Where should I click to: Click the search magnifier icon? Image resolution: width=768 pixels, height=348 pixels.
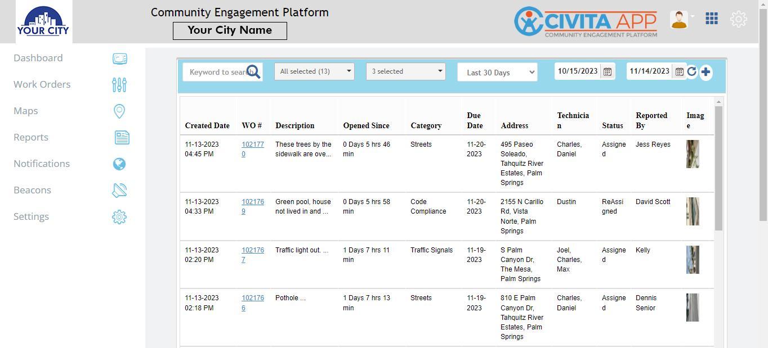(x=253, y=72)
